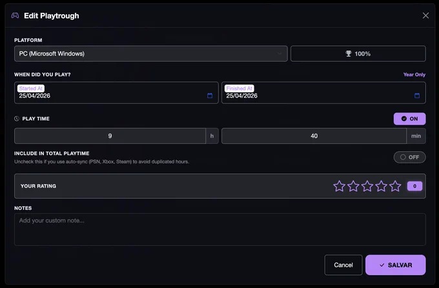Click the hours field showing 9
The image size is (439, 288).
pos(110,136)
